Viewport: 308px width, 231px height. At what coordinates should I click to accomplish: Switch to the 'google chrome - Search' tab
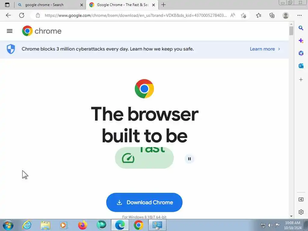[x=50, y=5]
